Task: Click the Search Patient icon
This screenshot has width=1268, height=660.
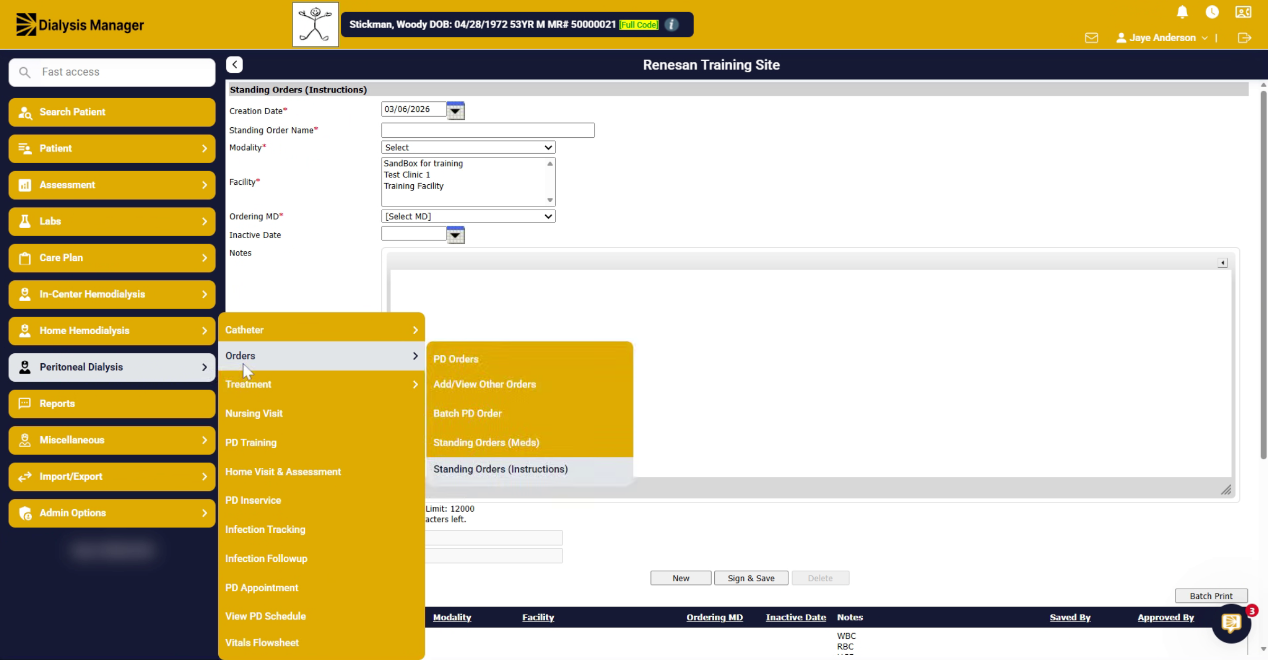Action: [25, 112]
